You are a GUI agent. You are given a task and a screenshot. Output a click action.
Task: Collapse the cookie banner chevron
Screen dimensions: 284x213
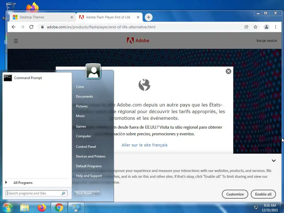(x=274, y=161)
